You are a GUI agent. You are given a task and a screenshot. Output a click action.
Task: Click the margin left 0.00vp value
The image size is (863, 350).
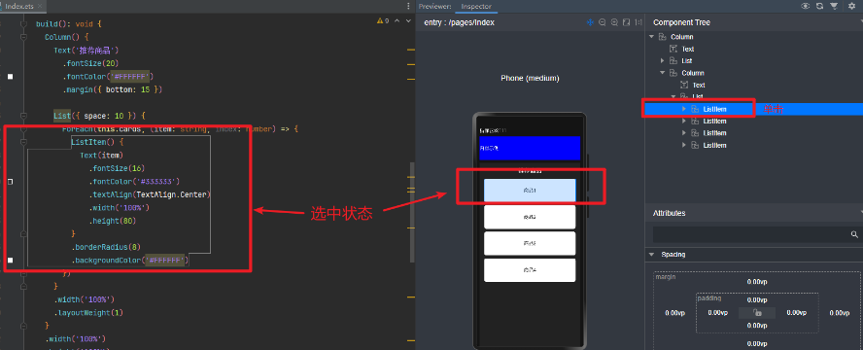pyautogui.click(x=674, y=313)
